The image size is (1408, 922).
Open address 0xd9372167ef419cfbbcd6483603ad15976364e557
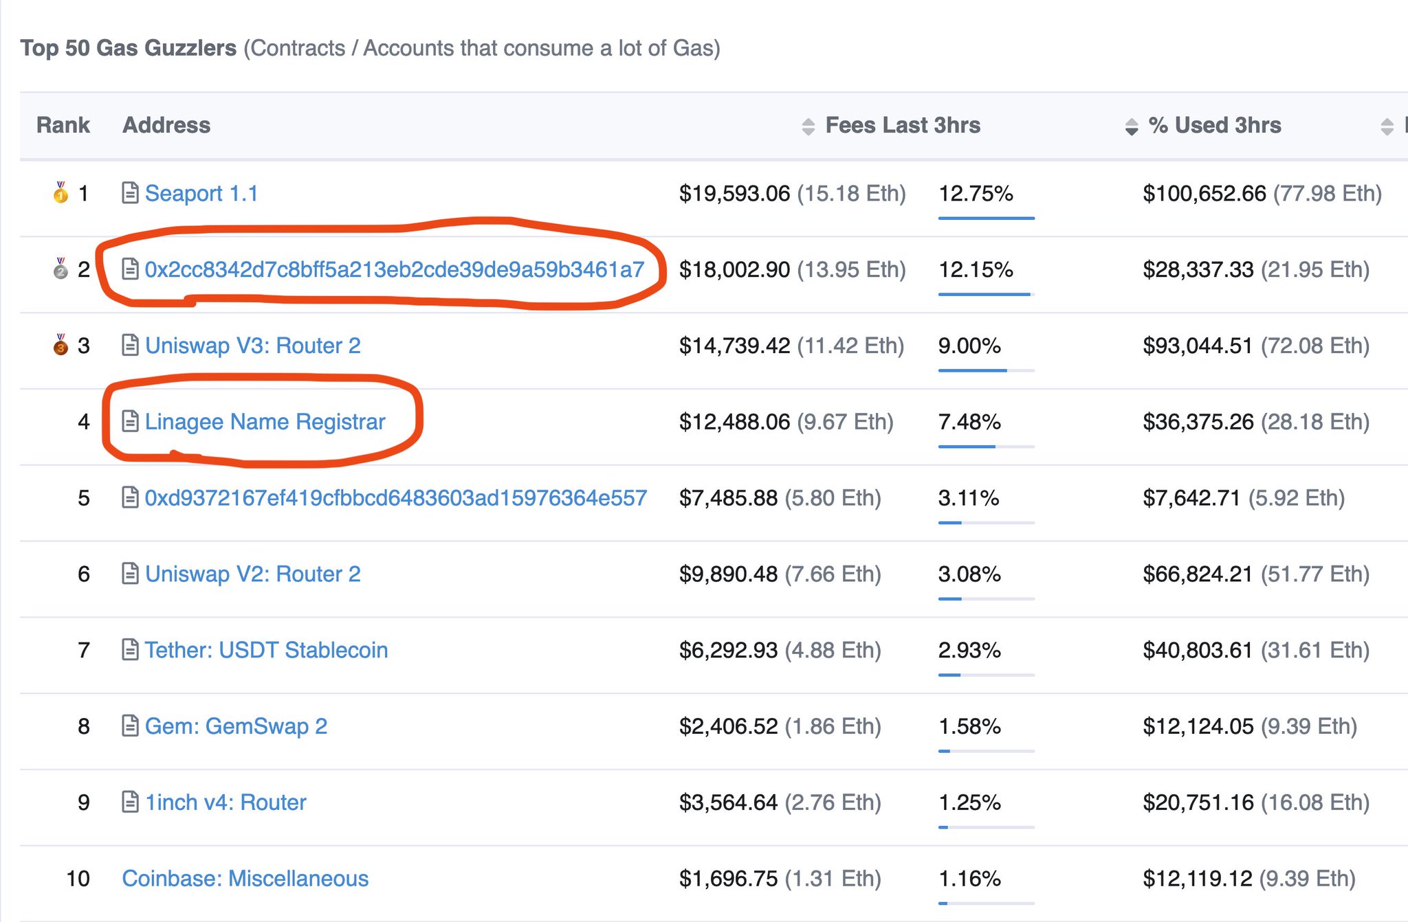pyautogui.click(x=396, y=497)
